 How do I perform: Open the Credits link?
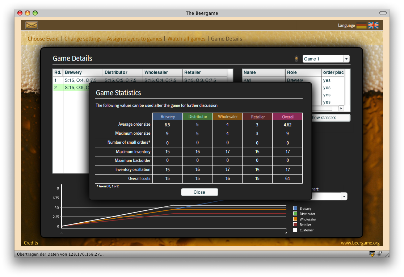coord(31,243)
